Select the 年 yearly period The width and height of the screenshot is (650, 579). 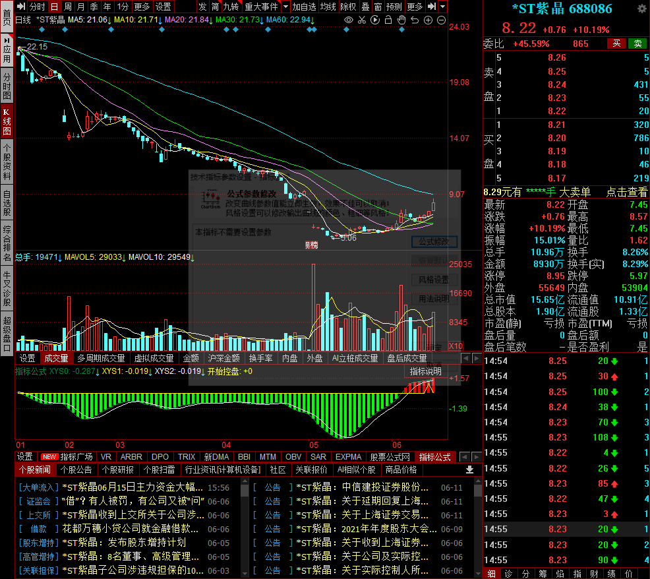coord(107,6)
